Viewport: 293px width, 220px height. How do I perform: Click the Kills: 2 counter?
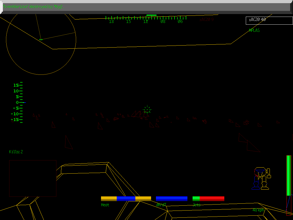click(x=16, y=152)
